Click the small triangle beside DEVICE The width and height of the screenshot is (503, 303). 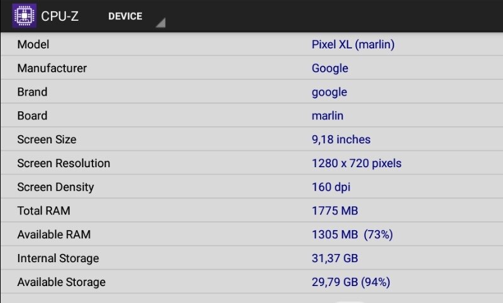point(160,23)
